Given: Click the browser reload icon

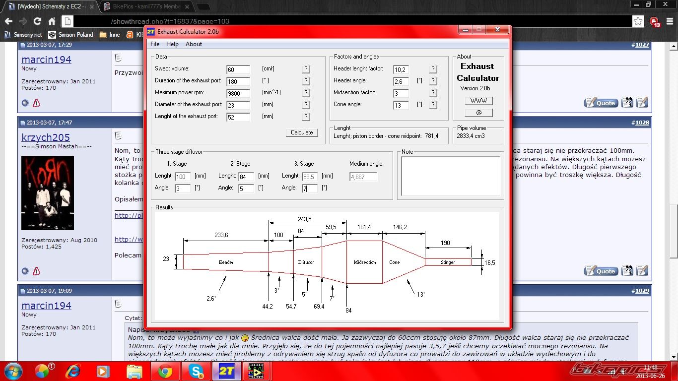Looking at the screenshot, I should click(x=37, y=21).
